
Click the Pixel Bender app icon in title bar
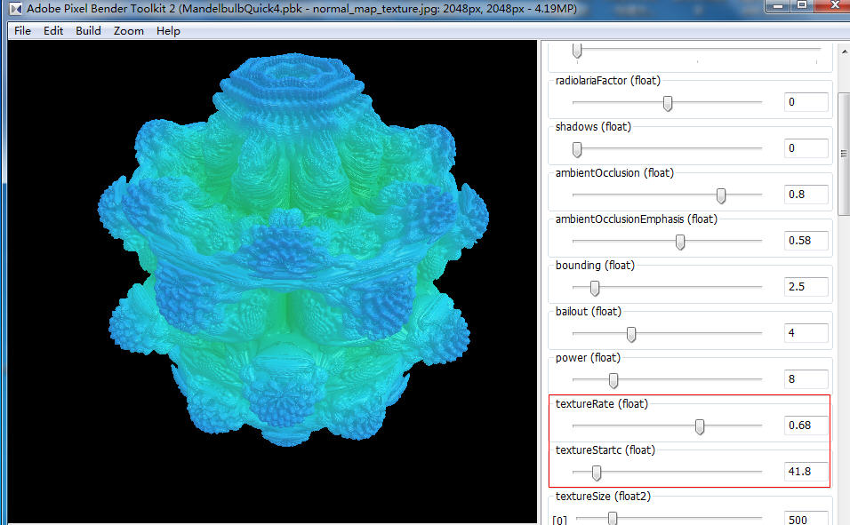point(16,9)
